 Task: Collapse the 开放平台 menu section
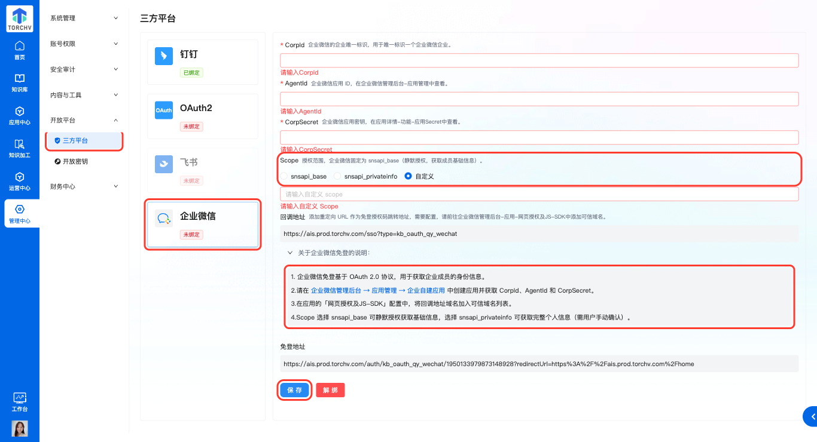click(84, 120)
